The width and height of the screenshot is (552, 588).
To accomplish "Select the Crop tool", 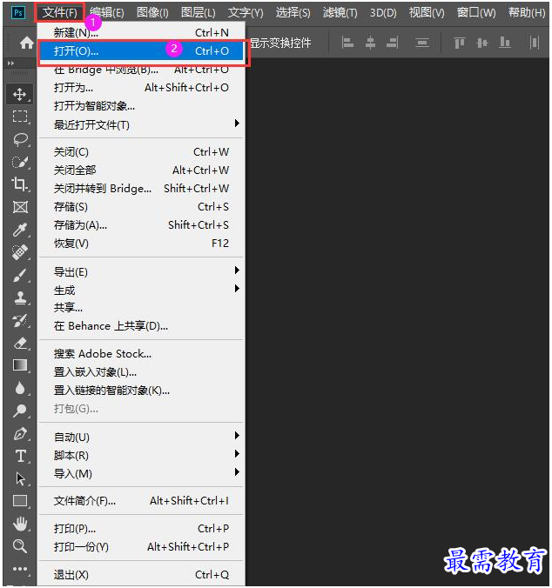I will point(20,184).
